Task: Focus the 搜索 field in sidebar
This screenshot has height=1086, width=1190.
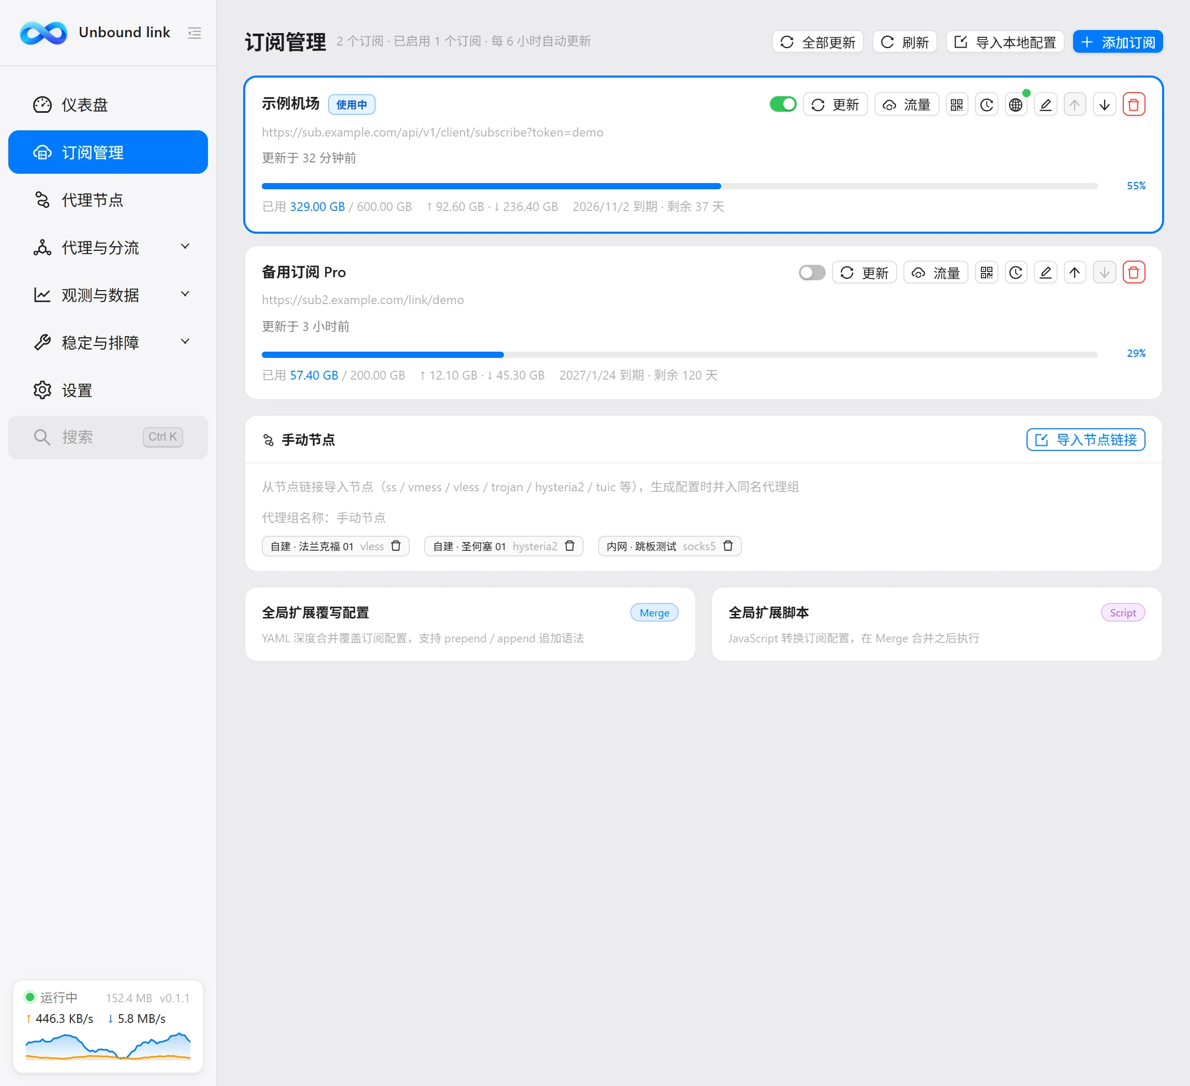Action: point(108,437)
